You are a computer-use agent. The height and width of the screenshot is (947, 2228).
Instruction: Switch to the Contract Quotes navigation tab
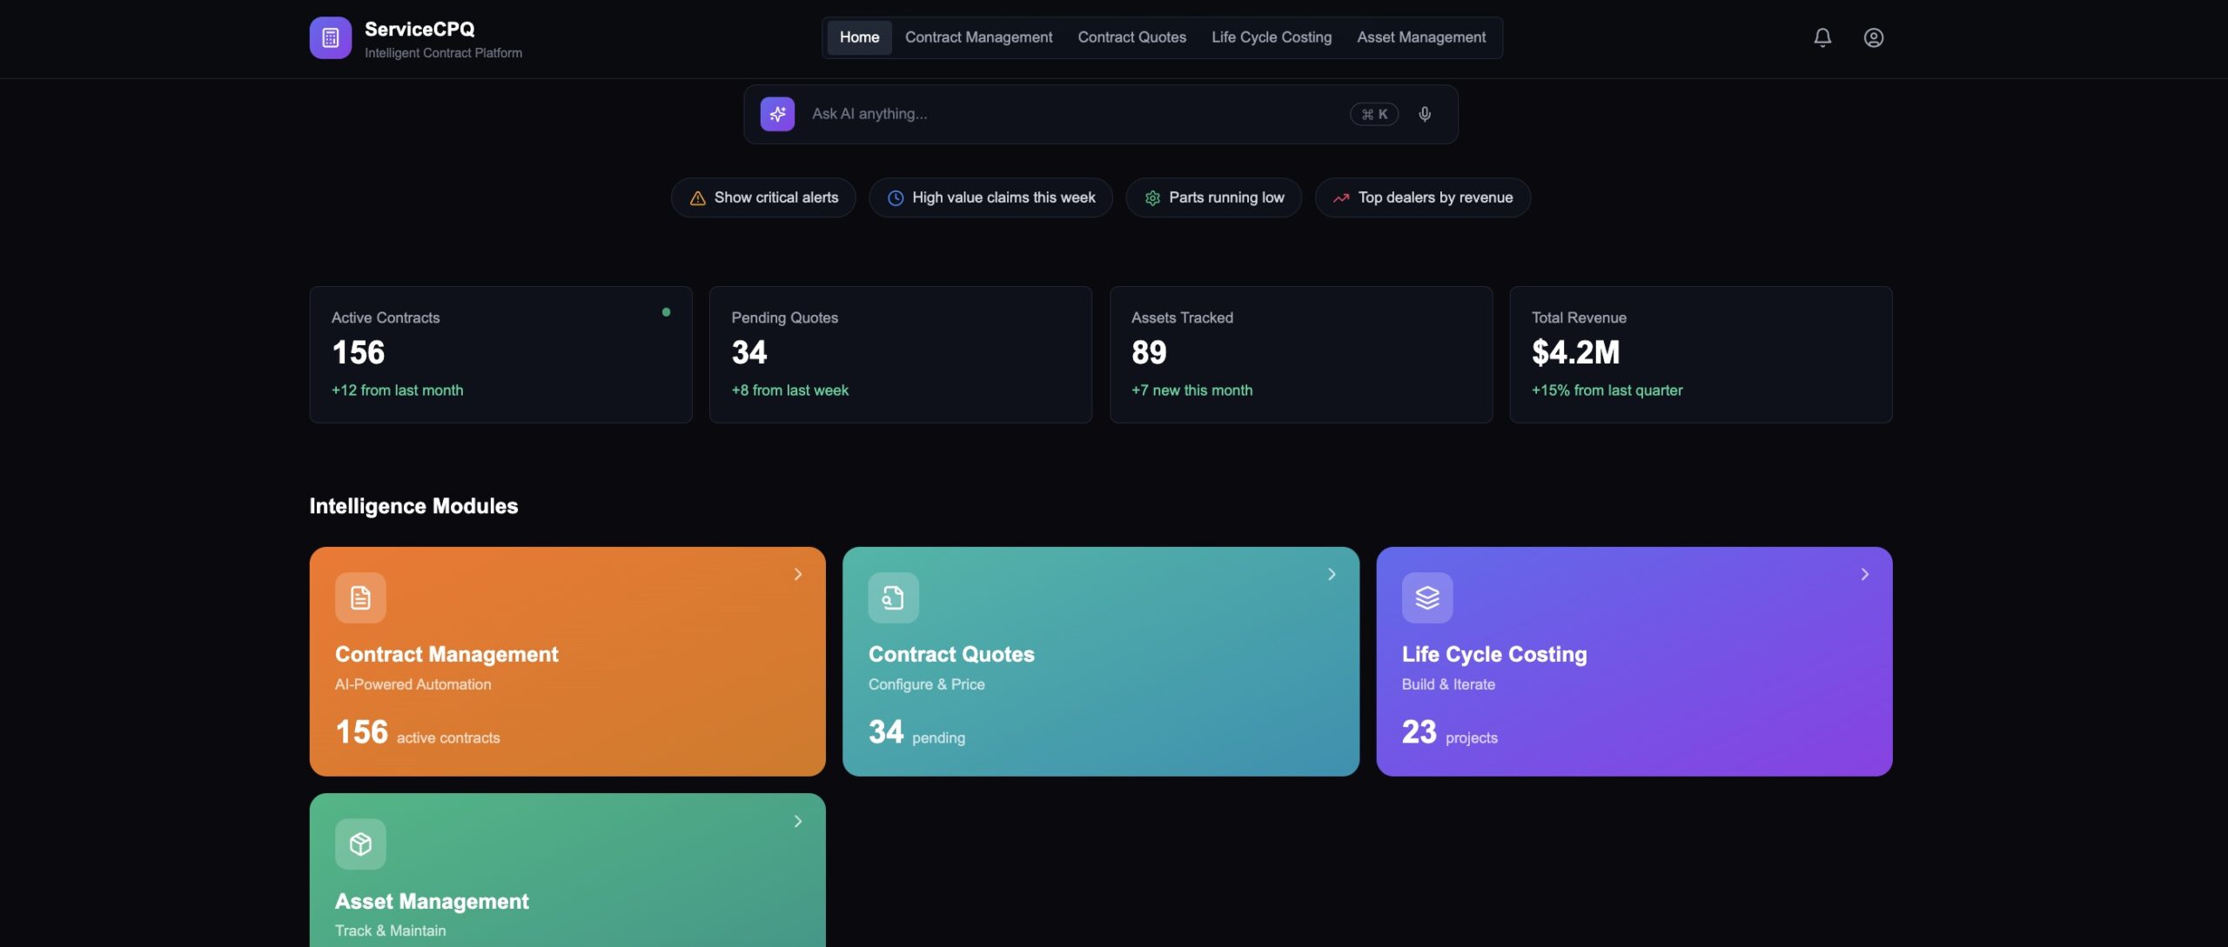1131,37
